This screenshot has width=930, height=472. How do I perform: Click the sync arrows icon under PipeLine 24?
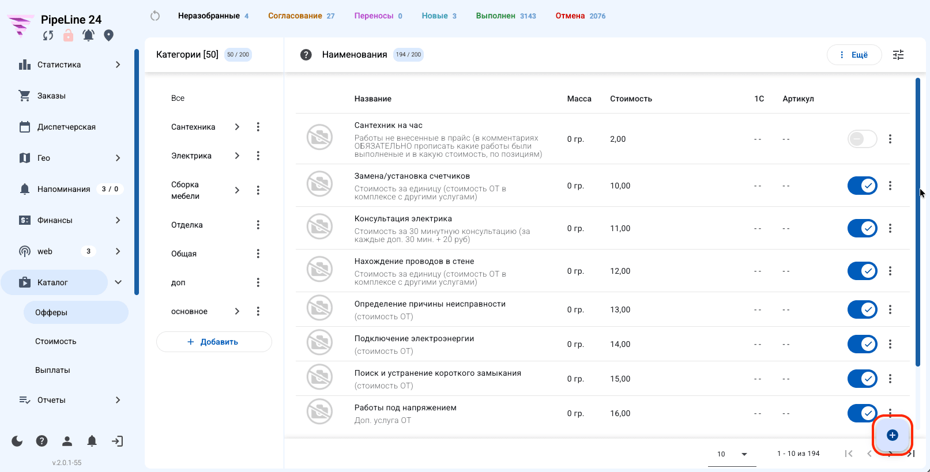(48, 36)
